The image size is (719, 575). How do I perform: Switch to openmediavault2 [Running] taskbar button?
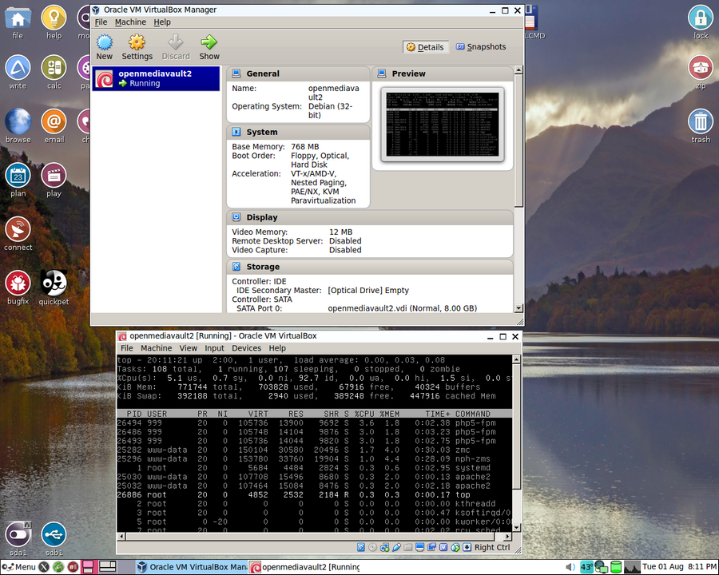[x=305, y=567]
